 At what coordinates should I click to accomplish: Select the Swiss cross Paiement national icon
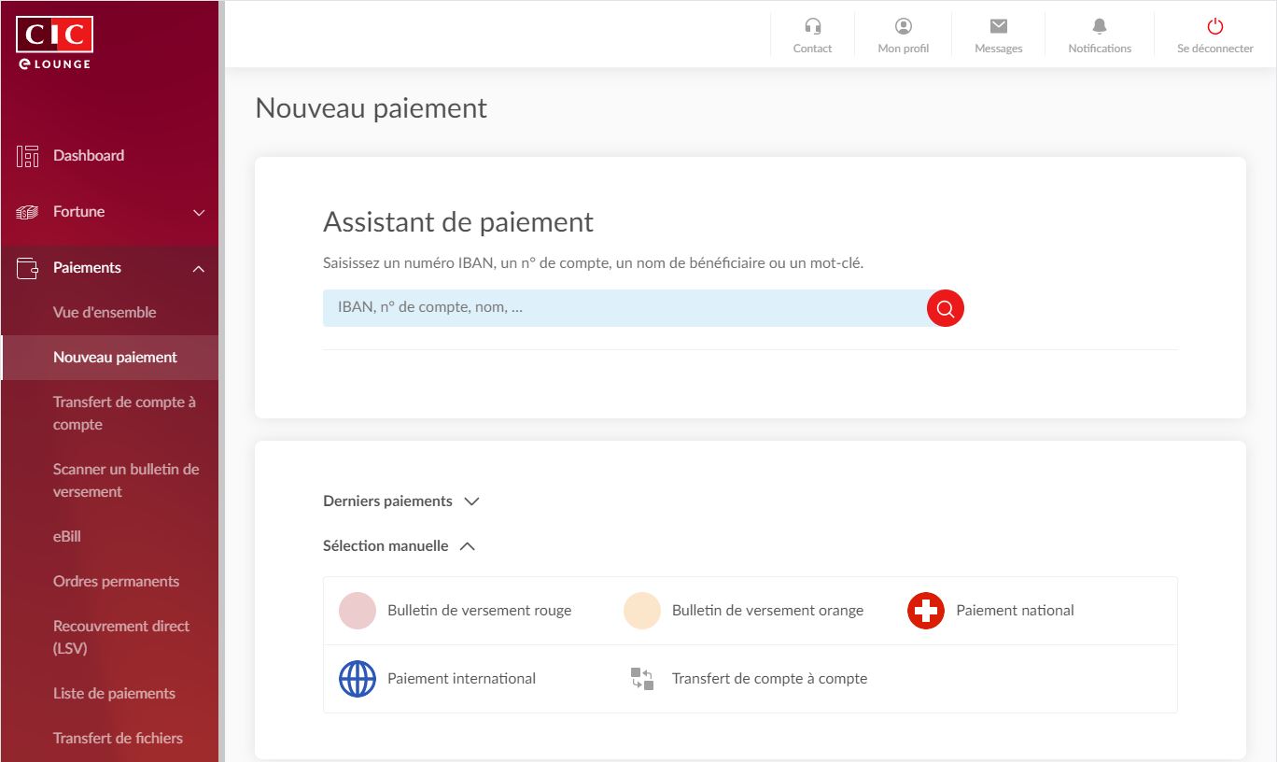[925, 611]
